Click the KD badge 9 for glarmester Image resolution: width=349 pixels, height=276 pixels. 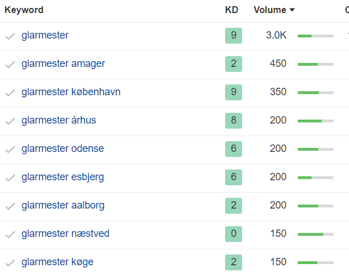[x=233, y=36]
